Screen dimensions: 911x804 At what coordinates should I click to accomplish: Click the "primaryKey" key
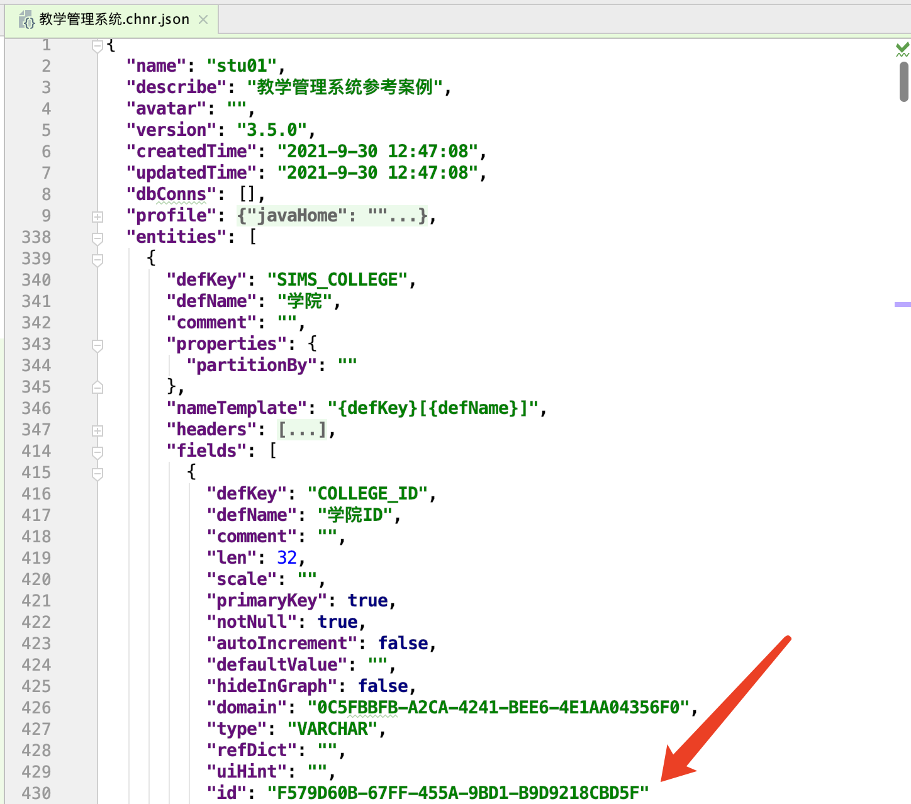click(x=267, y=601)
